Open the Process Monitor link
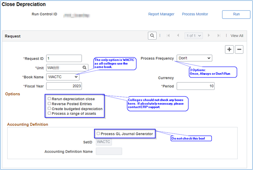The height and width of the screenshot is (170, 253). pos(195,14)
